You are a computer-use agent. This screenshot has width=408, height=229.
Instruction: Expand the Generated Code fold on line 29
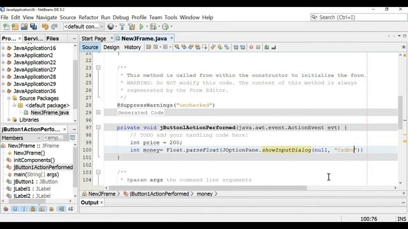[x=98, y=113]
